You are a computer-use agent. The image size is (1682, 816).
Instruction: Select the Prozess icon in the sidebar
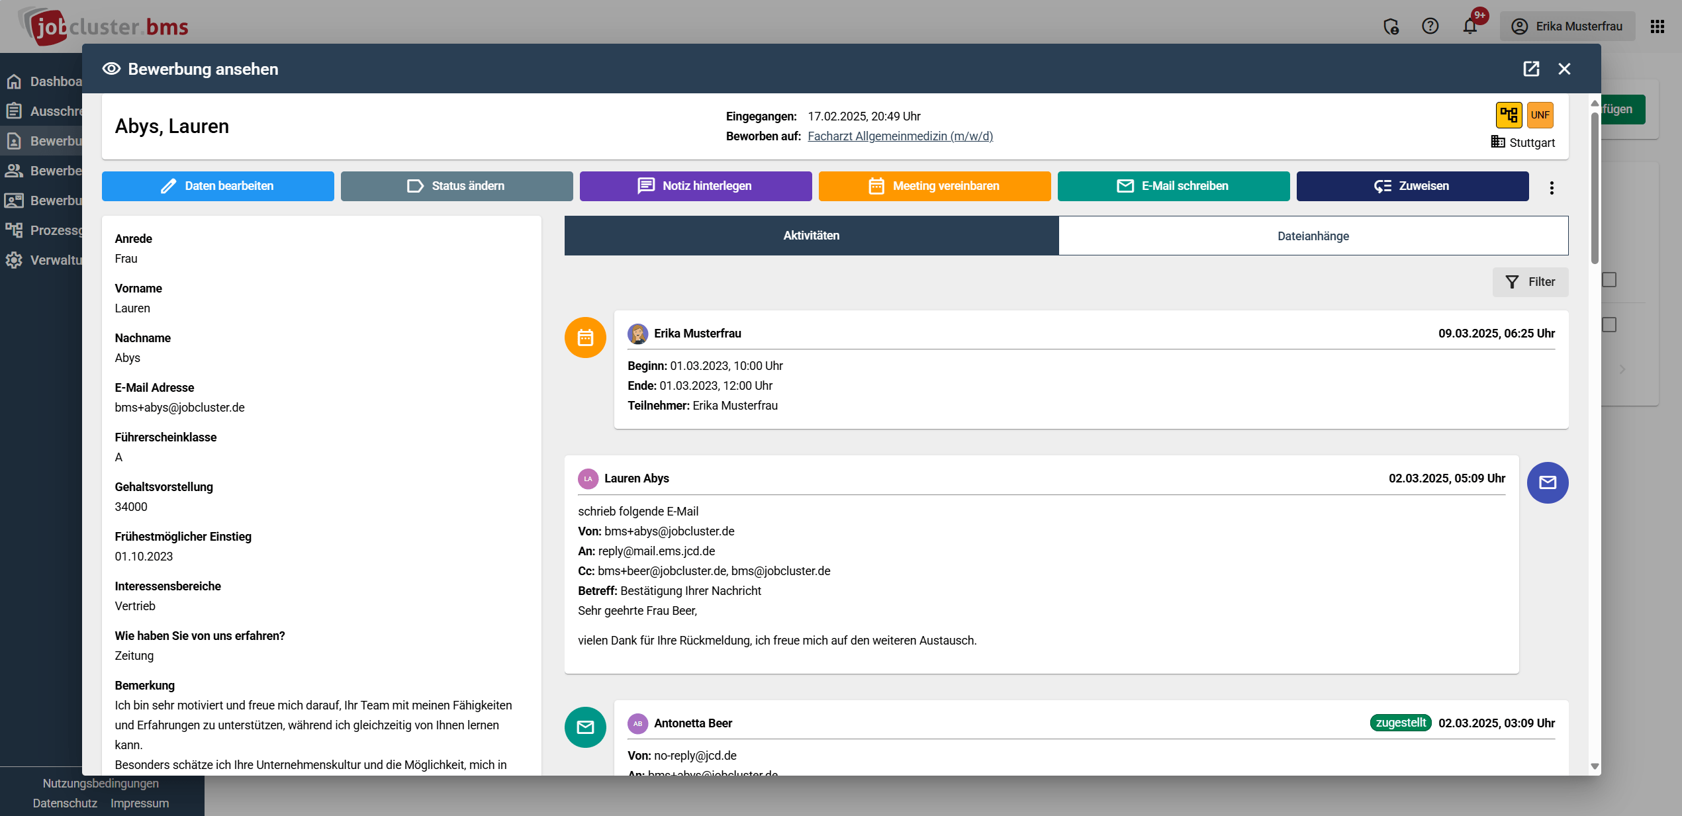[15, 230]
